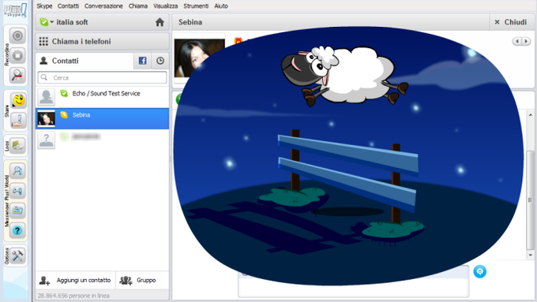Select the blurred unknown contact with question mark
This screenshot has width=537, height=302.
tap(102, 140)
